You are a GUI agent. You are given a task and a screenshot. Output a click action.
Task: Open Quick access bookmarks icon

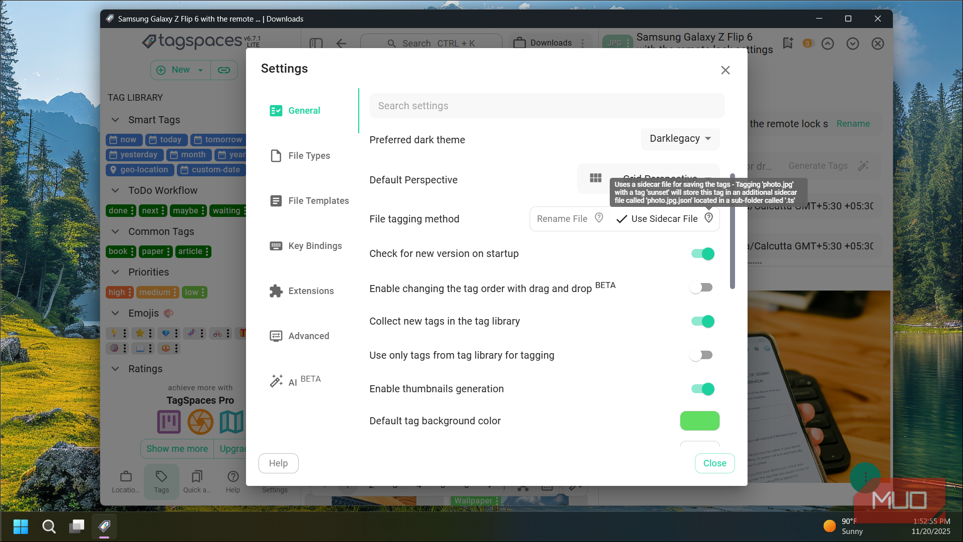pyautogui.click(x=197, y=481)
